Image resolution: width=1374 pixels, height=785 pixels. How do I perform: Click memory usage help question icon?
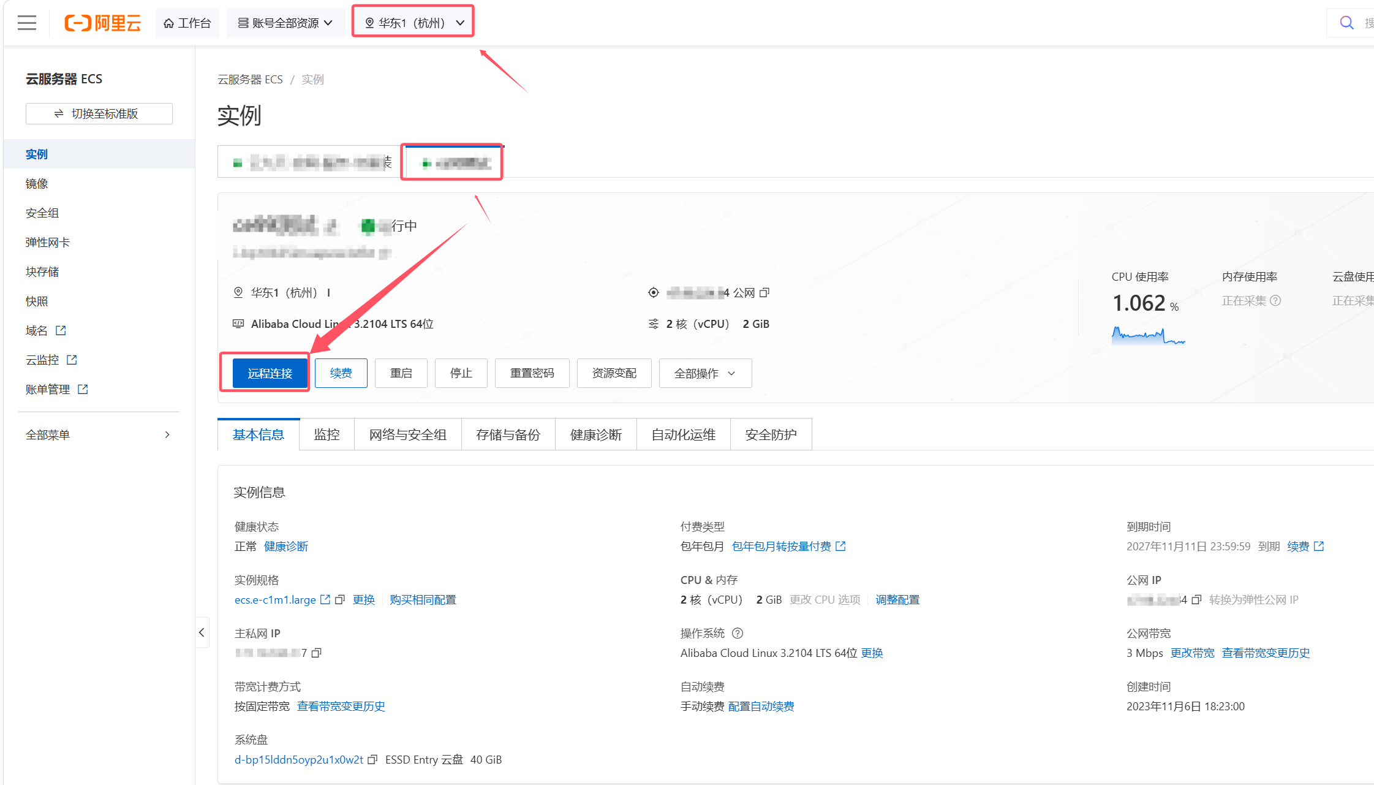click(x=1275, y=301)
